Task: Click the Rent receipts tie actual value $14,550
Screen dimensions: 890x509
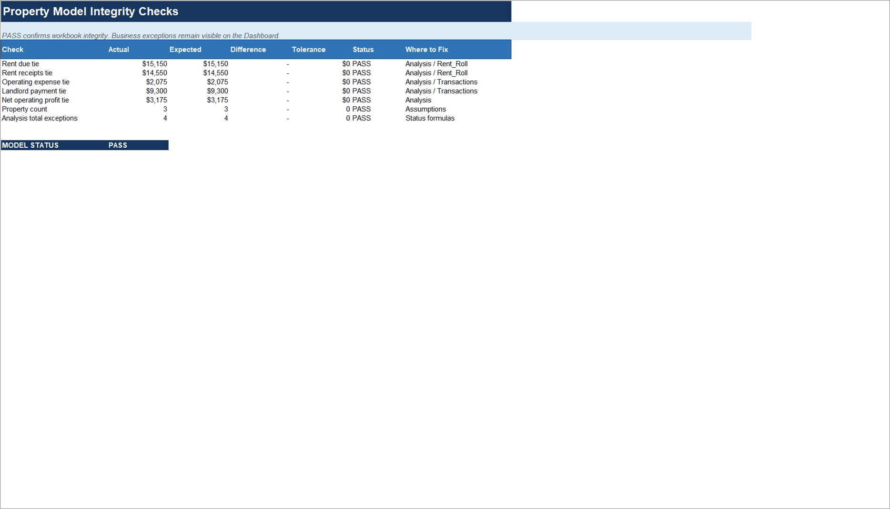Action: [154, 73]
